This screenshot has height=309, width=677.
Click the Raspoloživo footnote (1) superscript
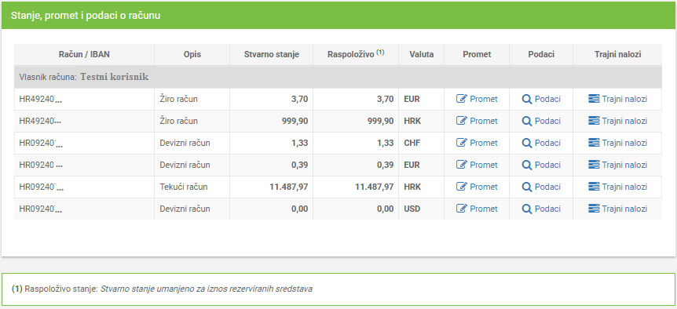pyautogui.click(x=380, y=52)
